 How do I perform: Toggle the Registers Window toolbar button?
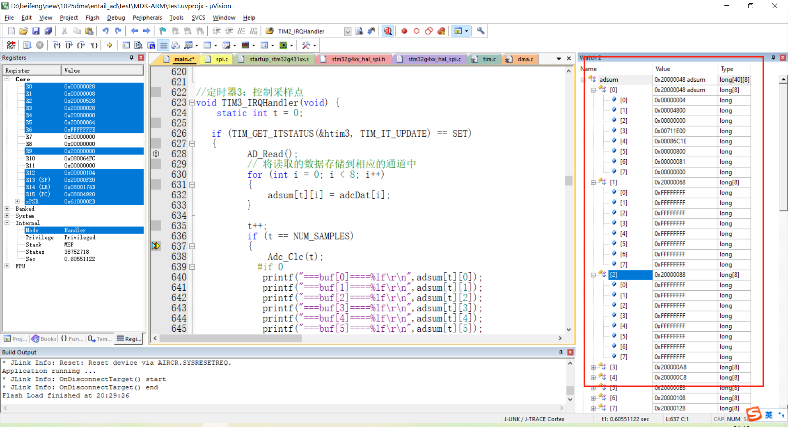(163, 45)
